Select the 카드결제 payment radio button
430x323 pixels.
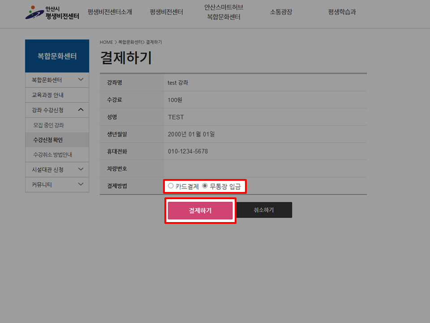171,185
